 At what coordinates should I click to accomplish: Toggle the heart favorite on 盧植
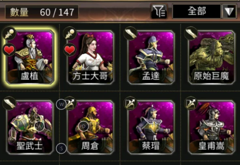point(9,50)
